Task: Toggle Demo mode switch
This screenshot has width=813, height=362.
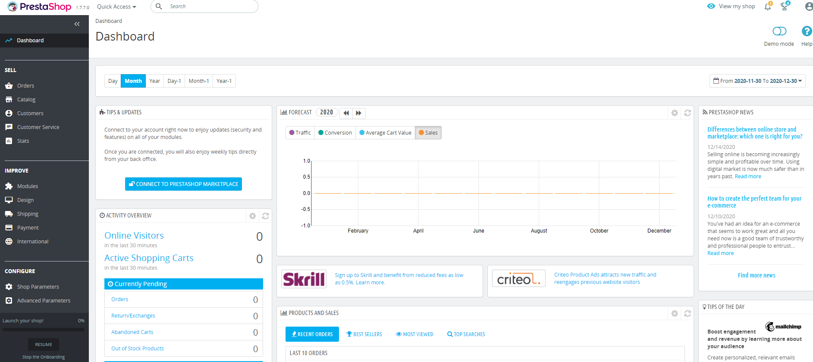Action: 779,31
